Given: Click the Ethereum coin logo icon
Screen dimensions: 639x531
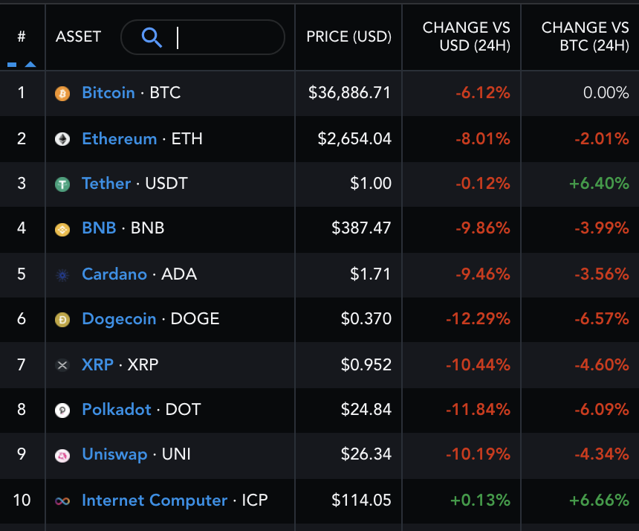Looking at the screenshot, I should tap(62, 138).
